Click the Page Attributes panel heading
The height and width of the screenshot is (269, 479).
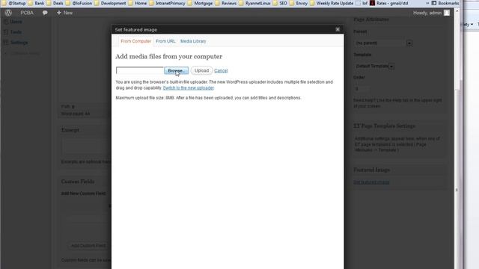click(x=371, y=19)
